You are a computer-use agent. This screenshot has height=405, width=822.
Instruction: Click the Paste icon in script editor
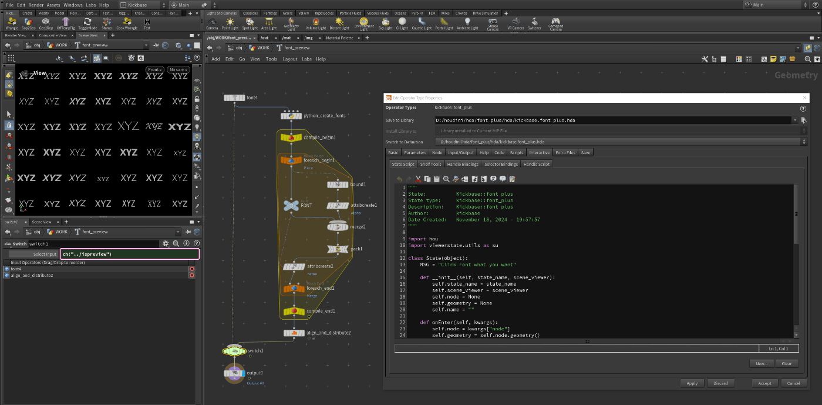[x=437, y=179]
